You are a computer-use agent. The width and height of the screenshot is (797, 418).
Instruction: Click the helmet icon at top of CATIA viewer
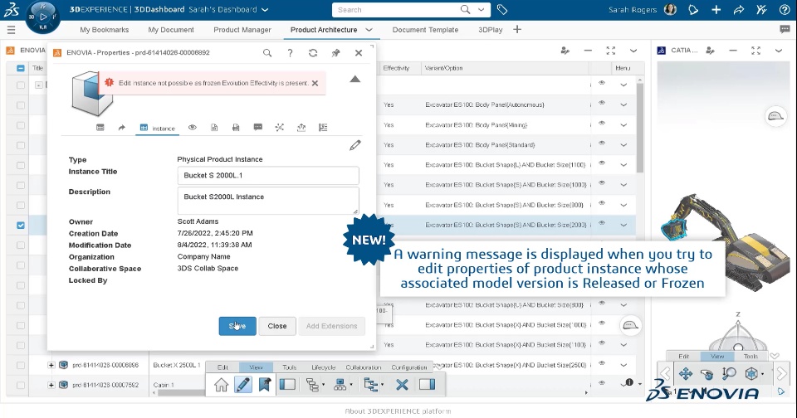pos(775,116)
